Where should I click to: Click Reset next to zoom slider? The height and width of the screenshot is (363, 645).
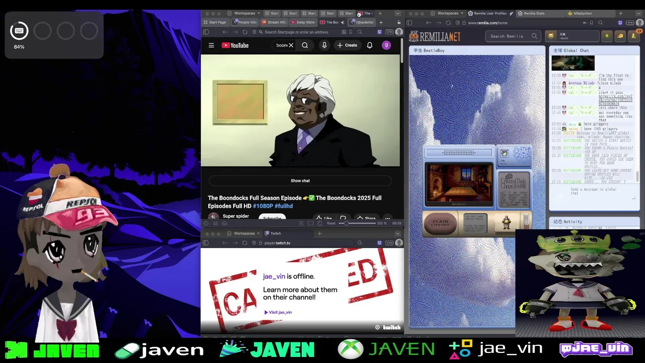[331, 223]
